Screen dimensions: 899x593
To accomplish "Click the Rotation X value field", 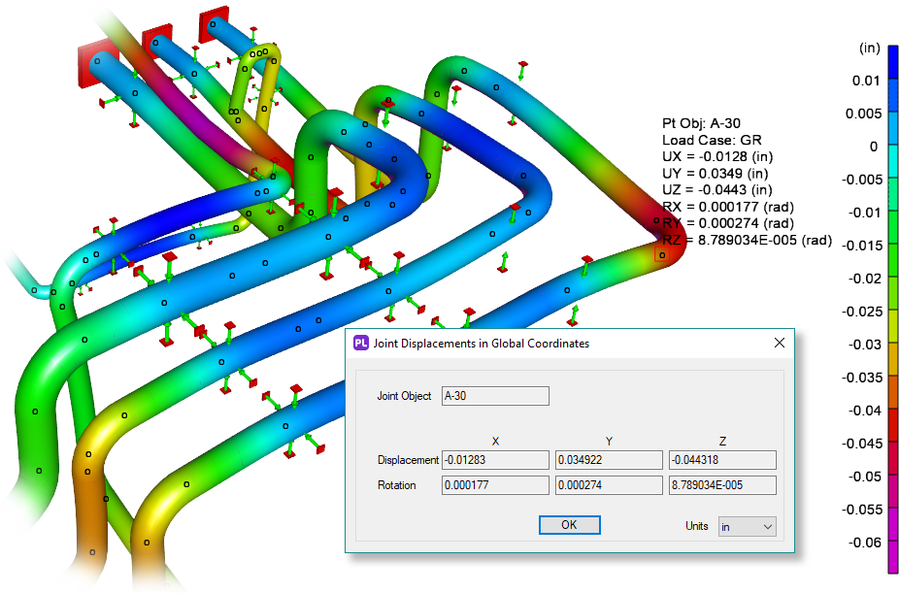I will (495, 485).
